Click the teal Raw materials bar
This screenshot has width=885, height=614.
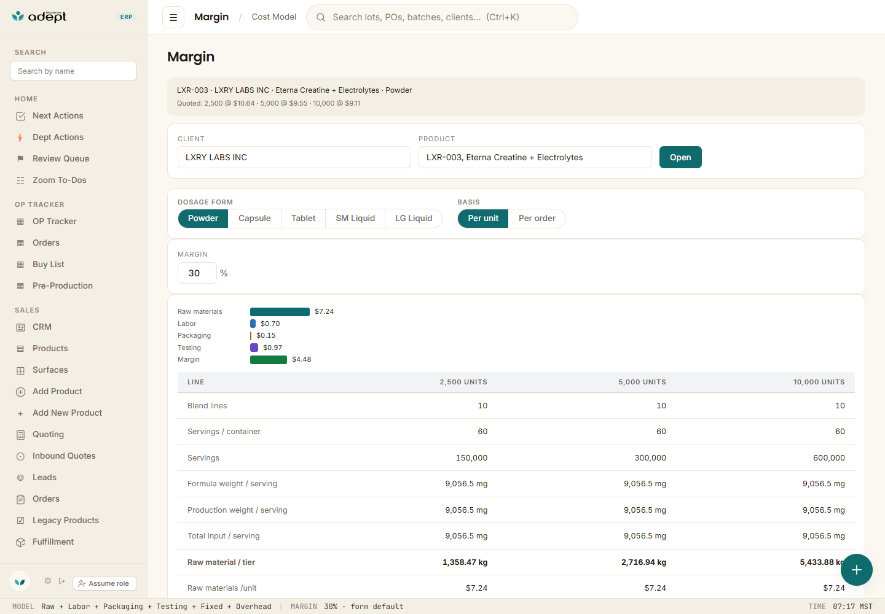click(280, 312)
